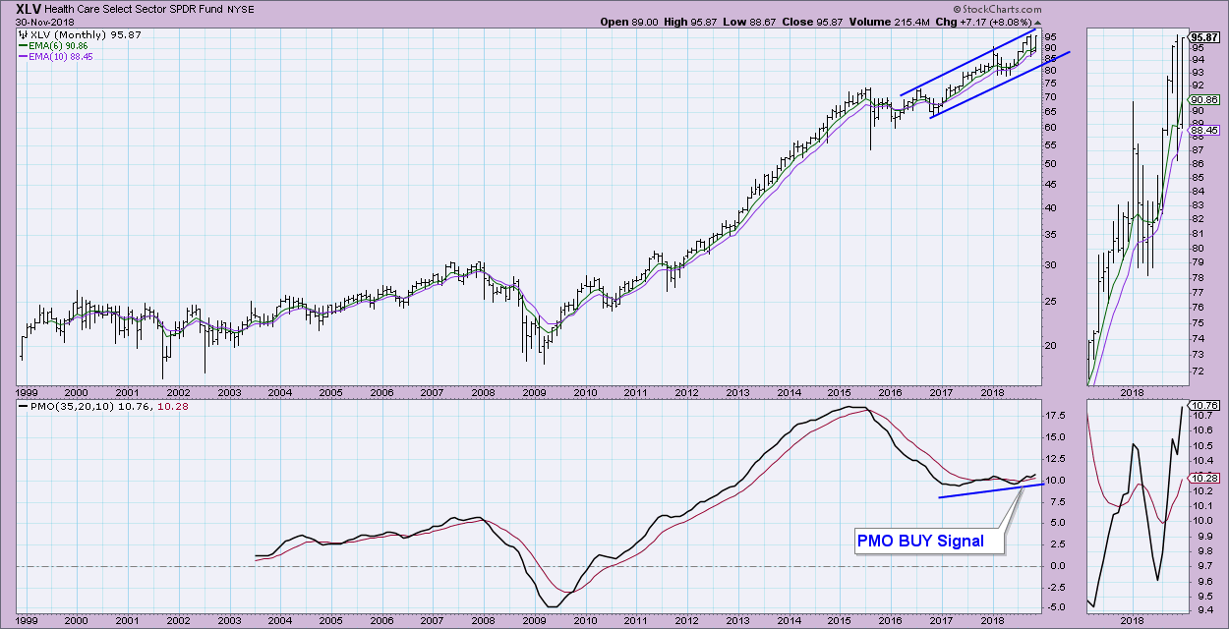Click the 72 price level in the zoom panel

pos(1198,371)
